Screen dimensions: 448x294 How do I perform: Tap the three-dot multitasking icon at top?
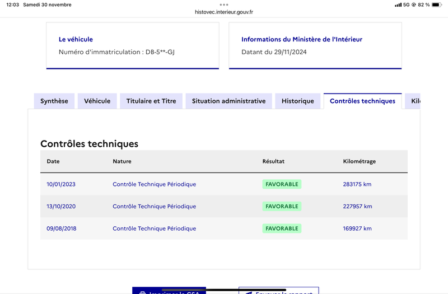pos(224,4)
